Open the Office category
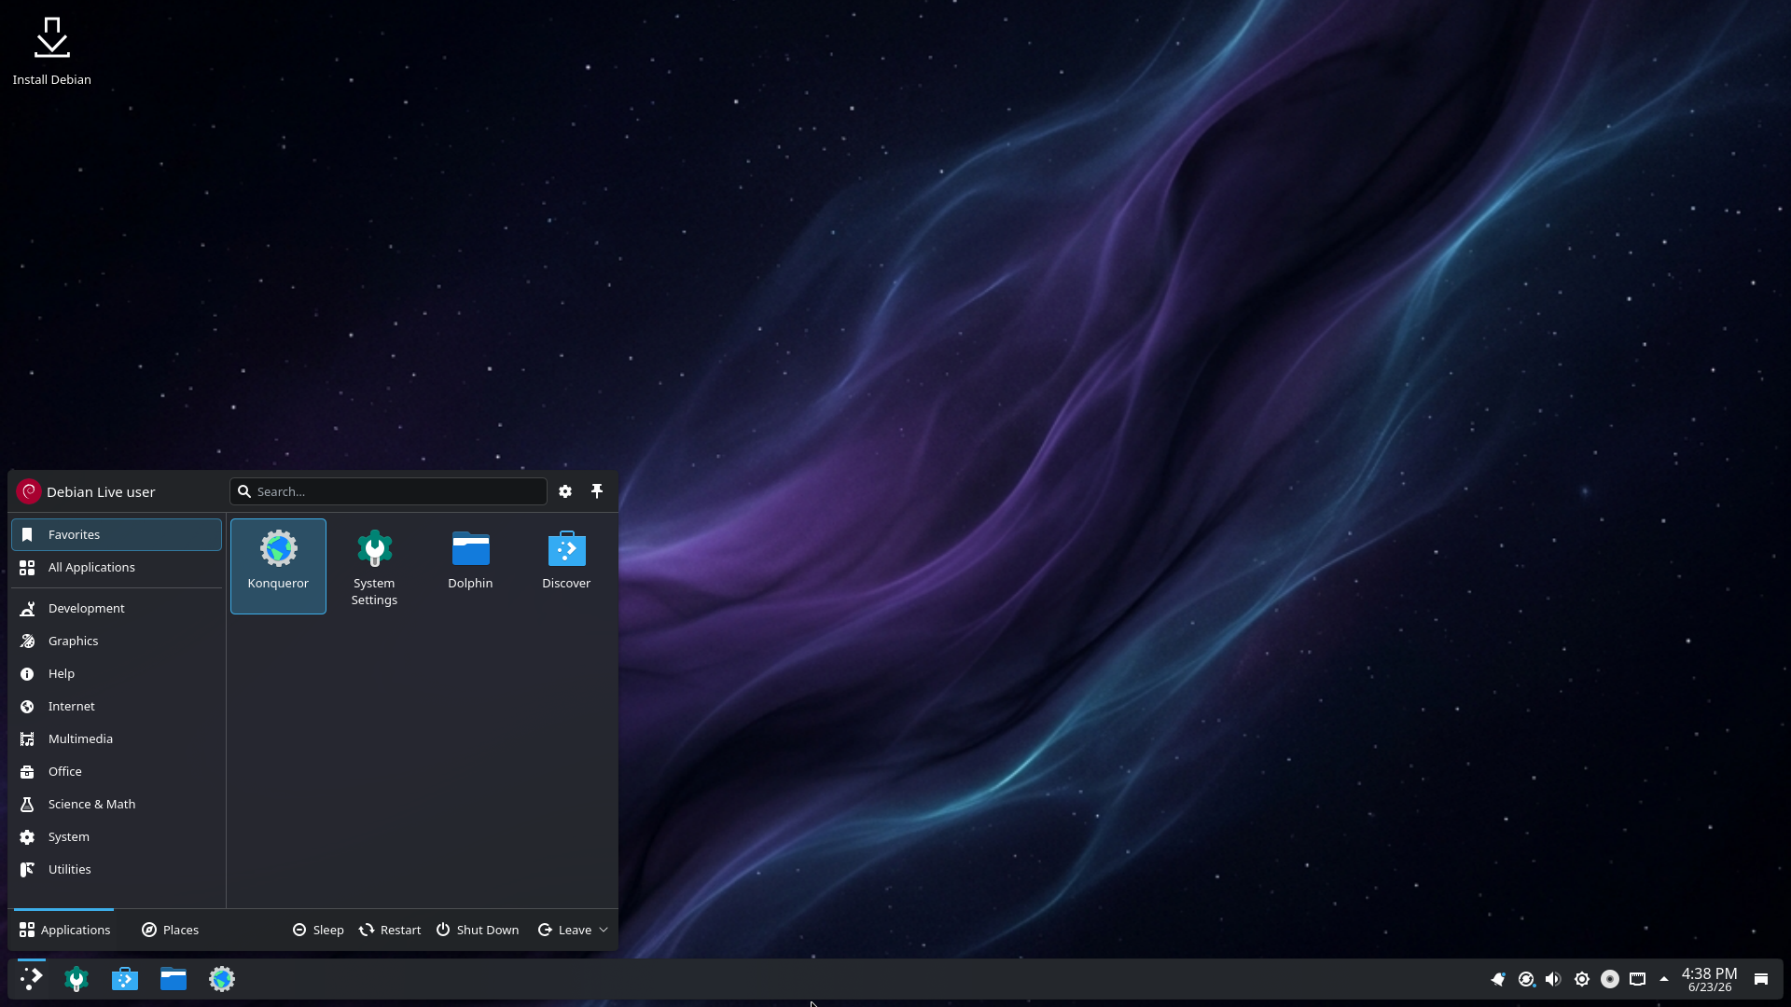The width and height of the screenshot is (1791, 1007). 117,771
